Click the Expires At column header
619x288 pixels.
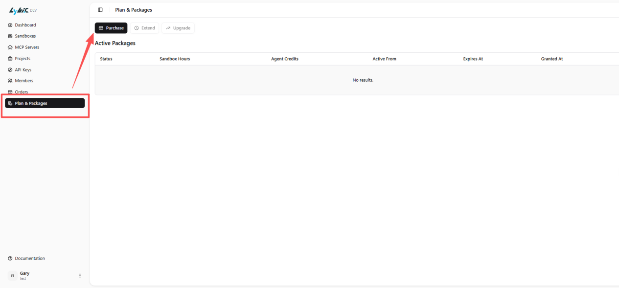(473, 59)
